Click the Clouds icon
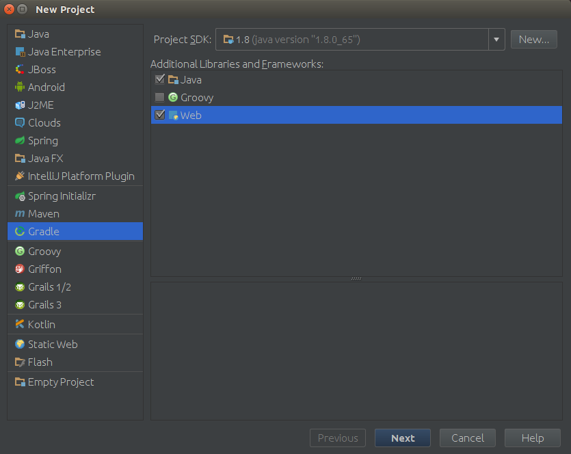This screenshot has width=571, height=454. click(x=20, y=122)
